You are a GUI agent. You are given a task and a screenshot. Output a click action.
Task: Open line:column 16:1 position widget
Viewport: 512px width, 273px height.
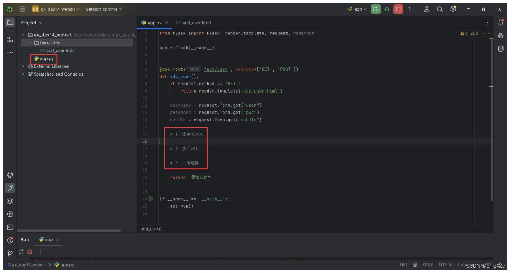[403, 265]
